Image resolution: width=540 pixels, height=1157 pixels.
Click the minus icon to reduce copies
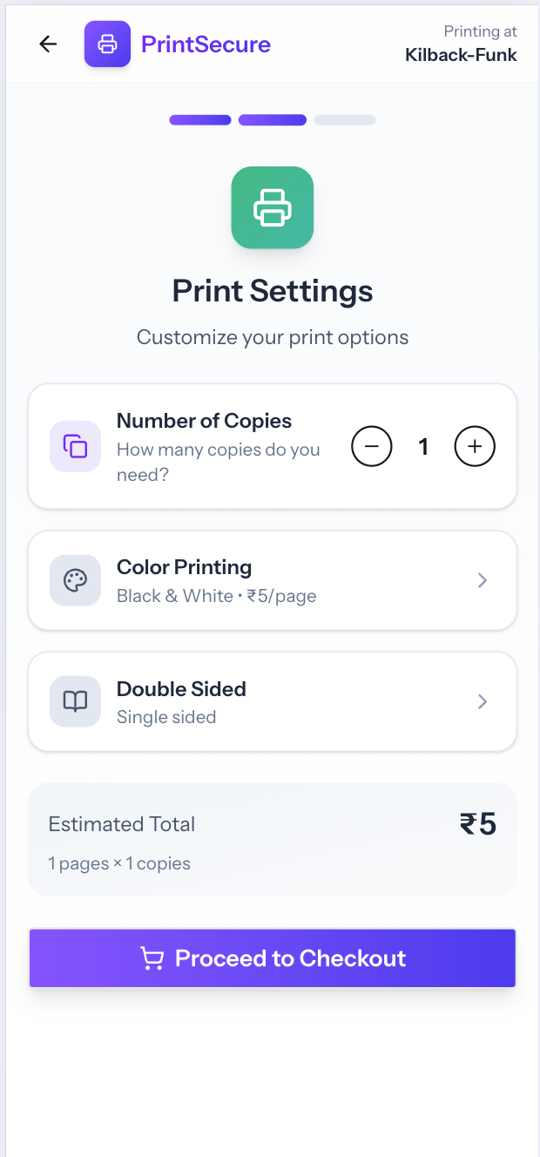click(x=372, y=446)
